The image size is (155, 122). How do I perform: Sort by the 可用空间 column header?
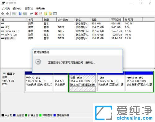[x=117, y=19]
